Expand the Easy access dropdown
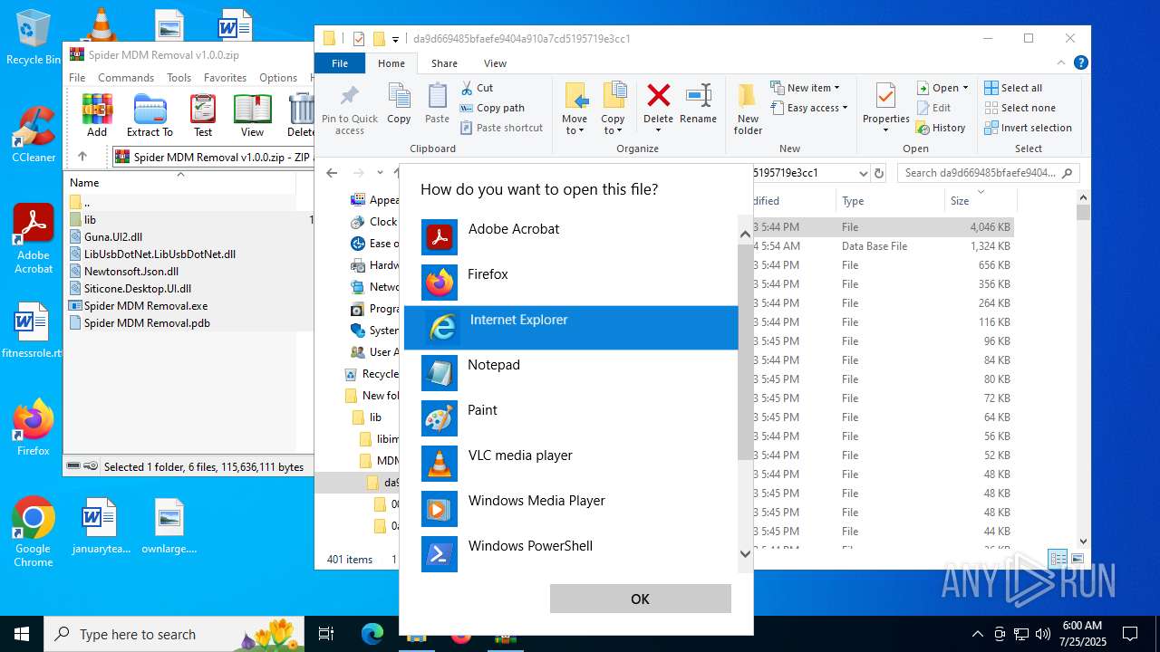Image resolution: width=1160 pixels, height=652 pixels. coord(809,108)
